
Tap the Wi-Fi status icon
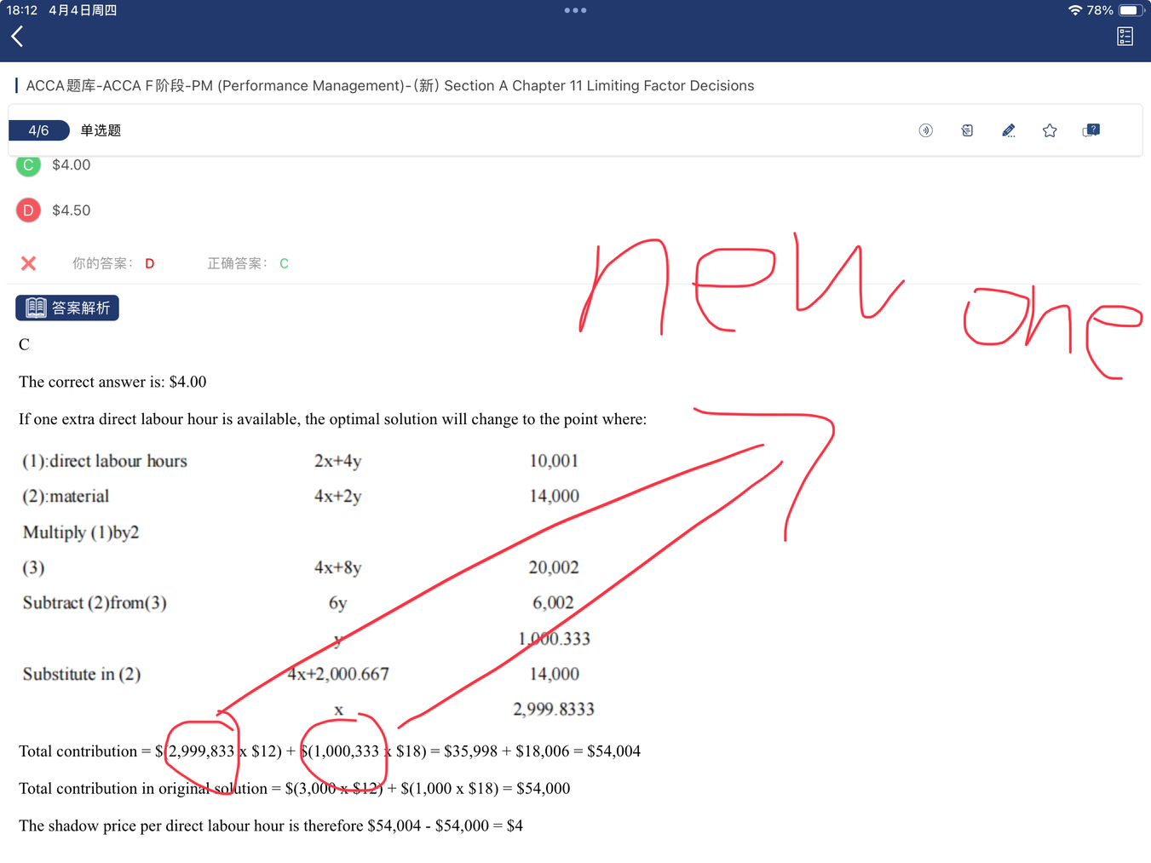point(1074,10)
